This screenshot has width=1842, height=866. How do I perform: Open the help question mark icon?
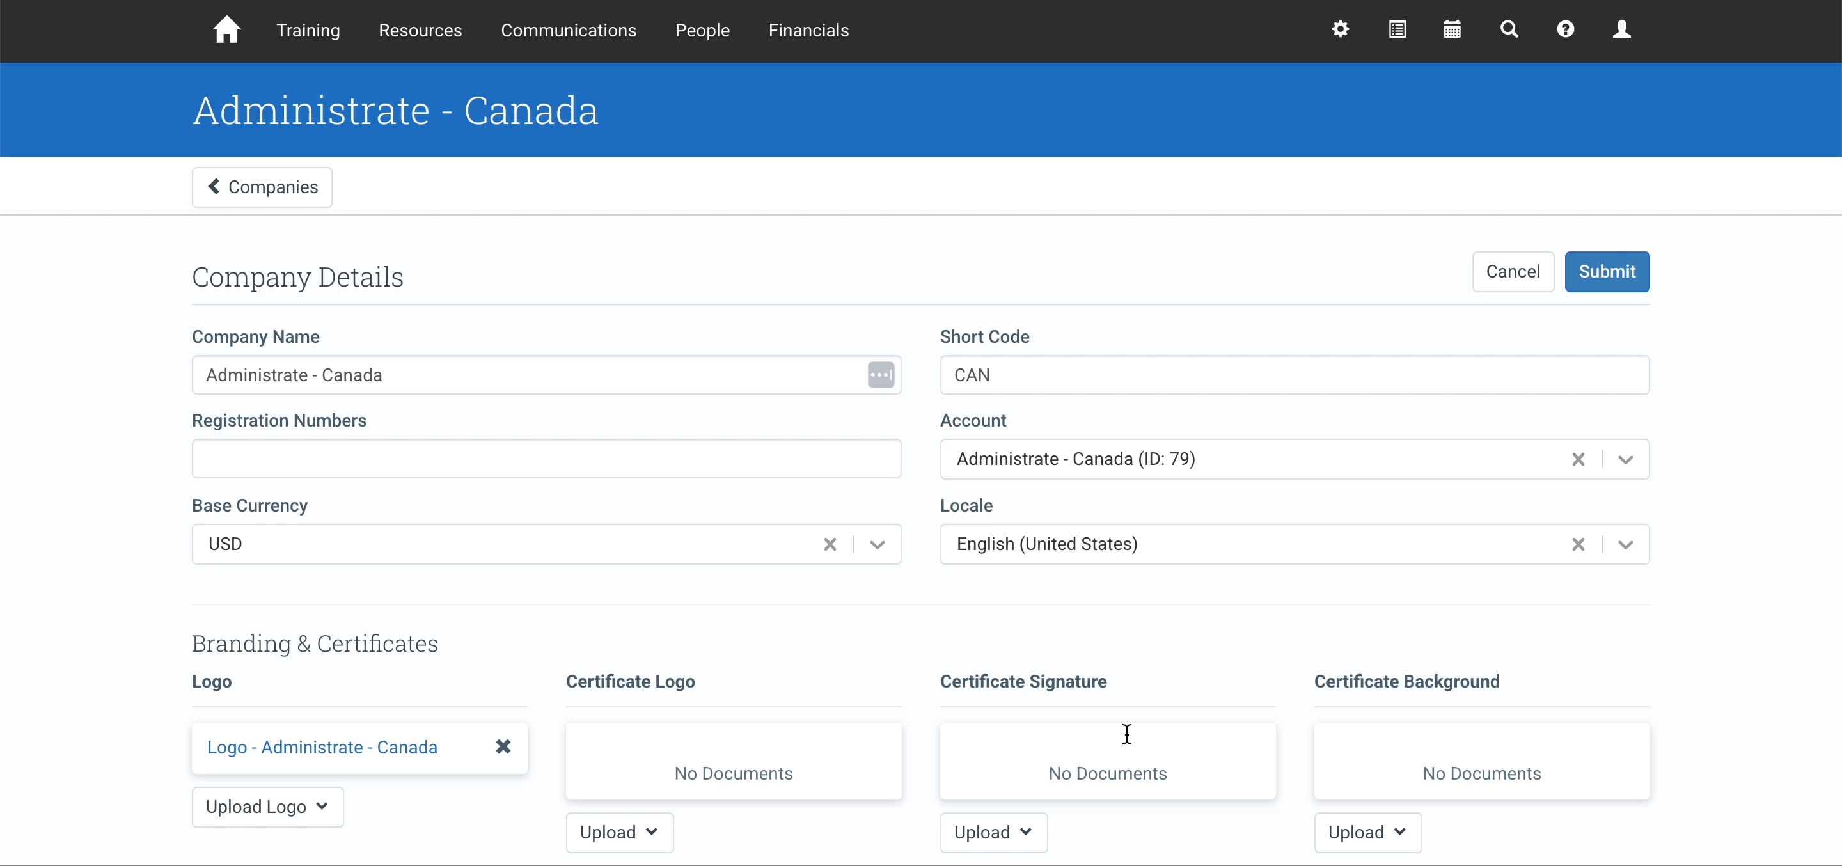[1565, 29]
